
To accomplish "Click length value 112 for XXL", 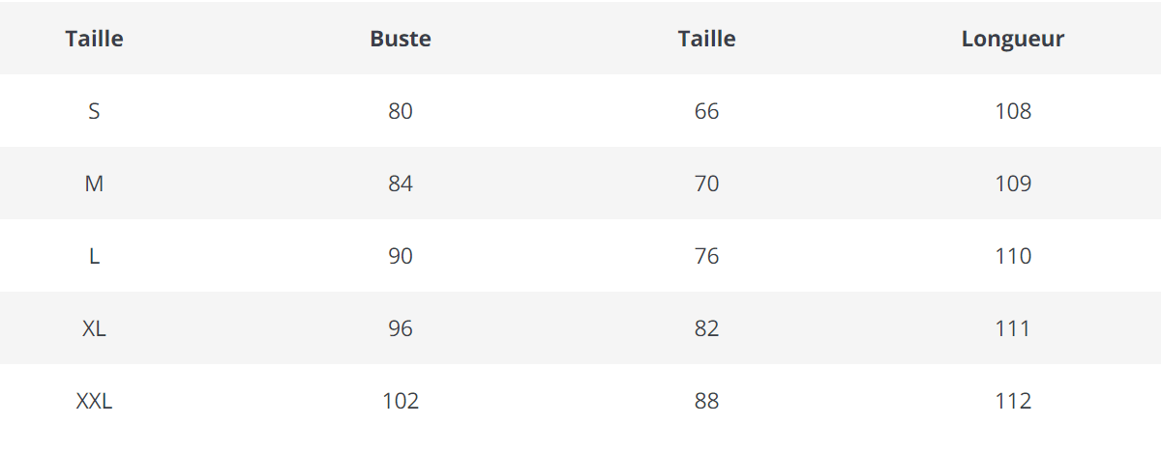I will point(1013,401).
